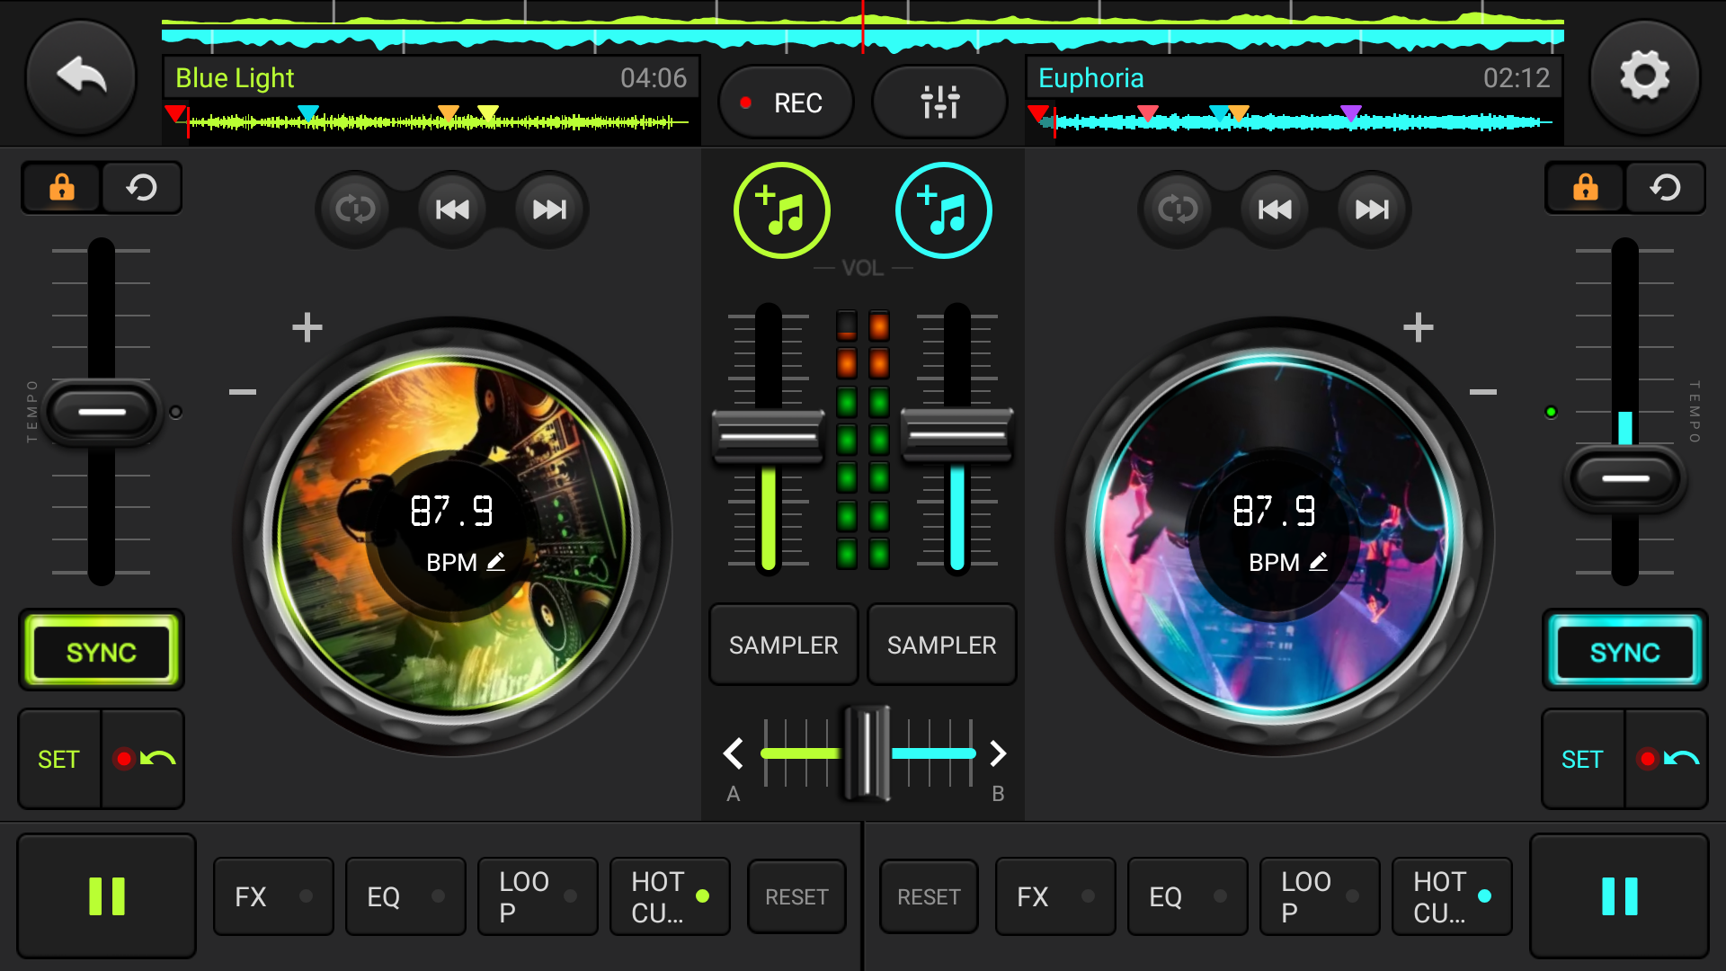Screen dimensions: 1726x971
Task: Add music to right deck
Action: click(x=943, y=210)
